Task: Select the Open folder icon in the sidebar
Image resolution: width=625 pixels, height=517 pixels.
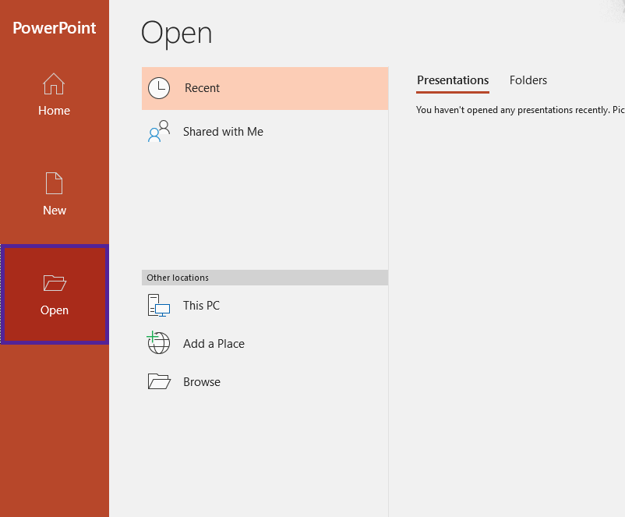Action: coord(55,283)
